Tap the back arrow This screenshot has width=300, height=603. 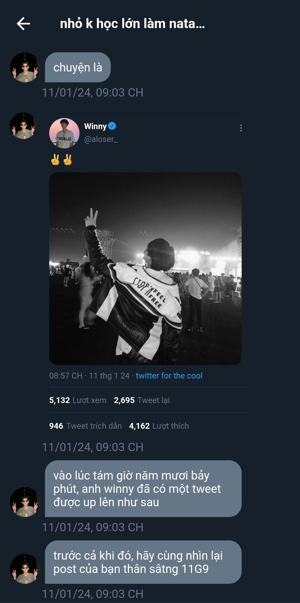tap(24, 24)
